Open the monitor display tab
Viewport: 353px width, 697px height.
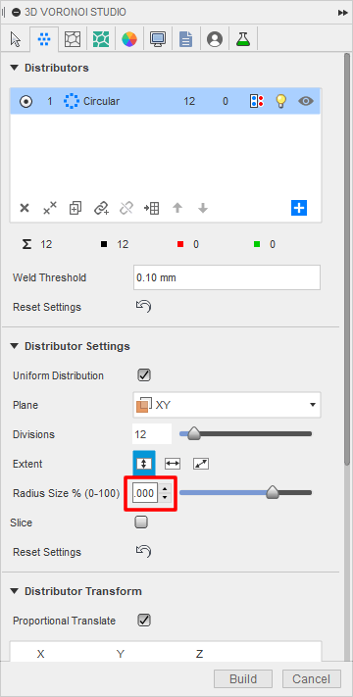click(158, 39)
